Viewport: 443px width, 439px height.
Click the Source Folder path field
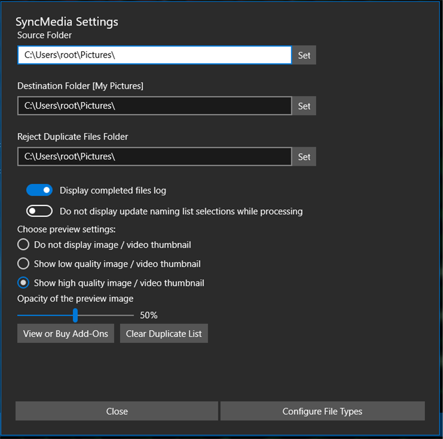pos(155,55)
